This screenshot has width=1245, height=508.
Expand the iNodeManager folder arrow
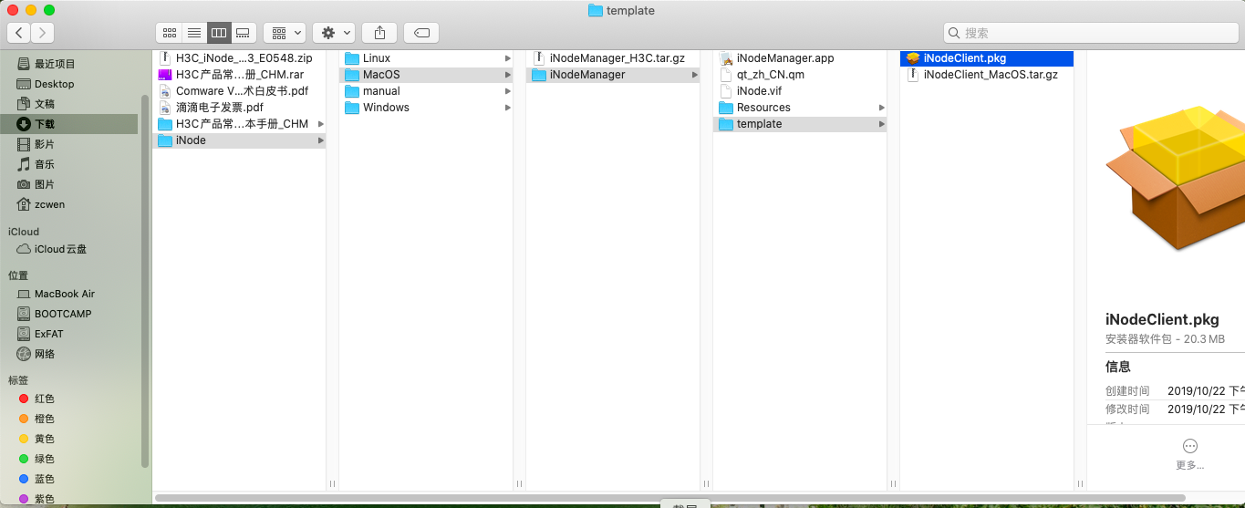(x=694, y=75)
